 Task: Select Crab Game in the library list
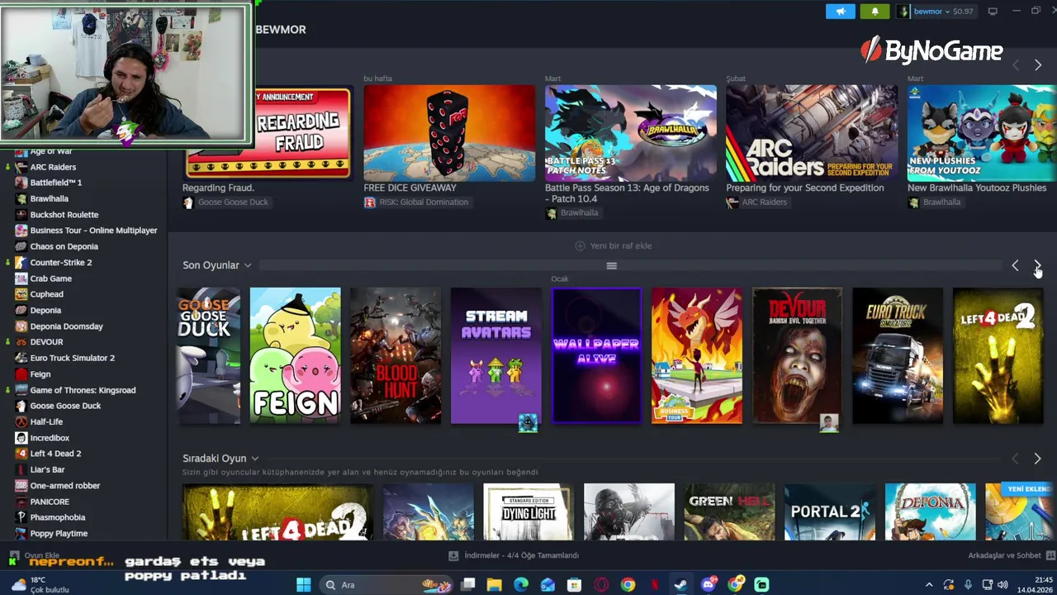(51, 278)
